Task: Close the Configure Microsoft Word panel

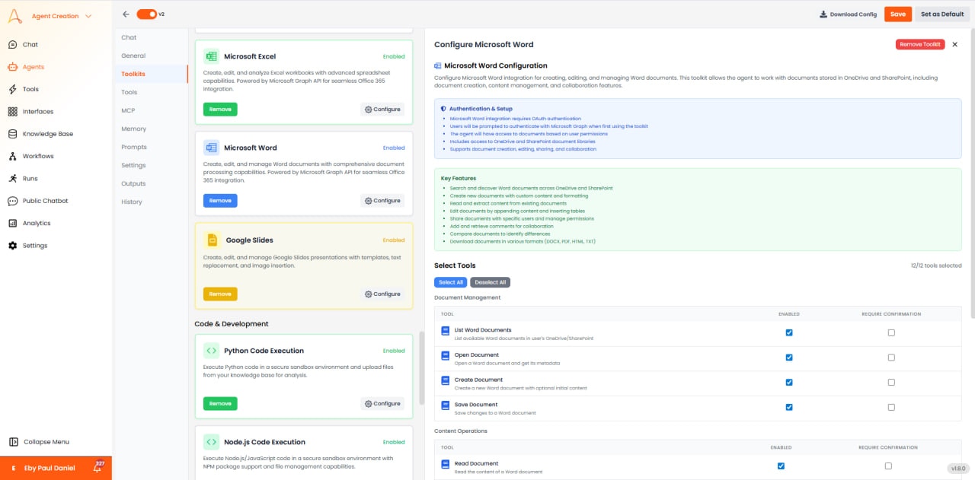Action: click(955, 45)
